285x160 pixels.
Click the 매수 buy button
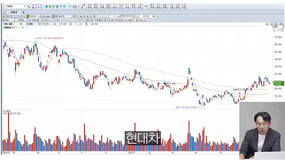276,24
